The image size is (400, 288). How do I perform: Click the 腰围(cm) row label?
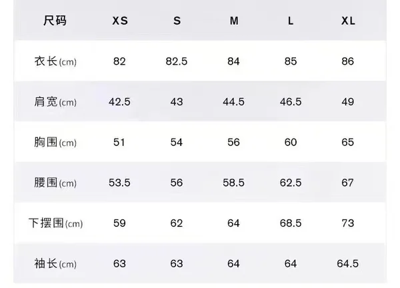(x=55, y=183)
